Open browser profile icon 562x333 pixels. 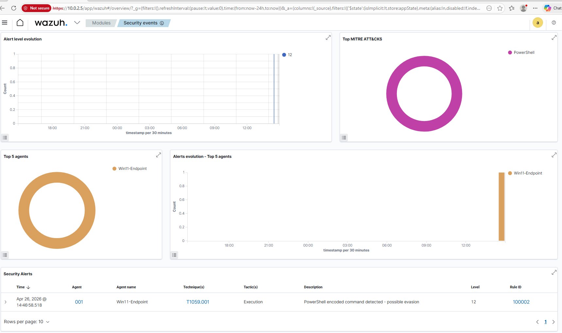point(523,8)
